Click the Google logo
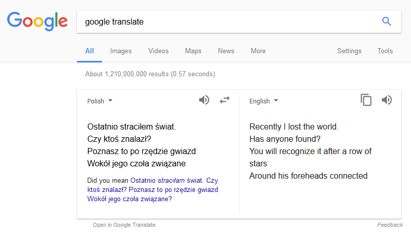Viewport: 411px width, 236px height. pos(37,21)
